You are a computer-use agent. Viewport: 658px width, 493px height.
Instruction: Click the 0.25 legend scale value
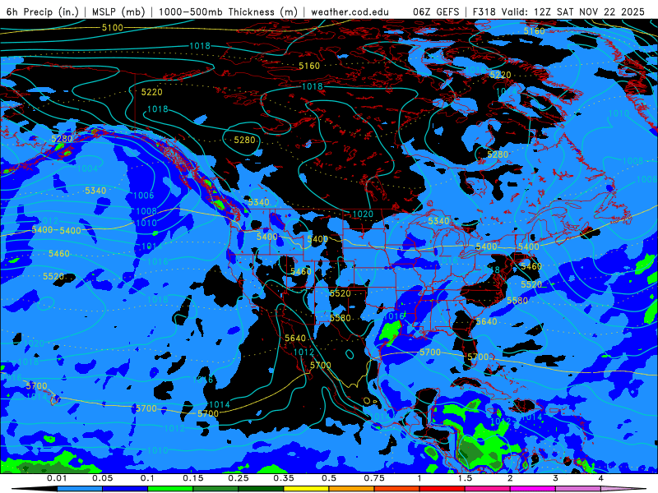pos(239,478)
